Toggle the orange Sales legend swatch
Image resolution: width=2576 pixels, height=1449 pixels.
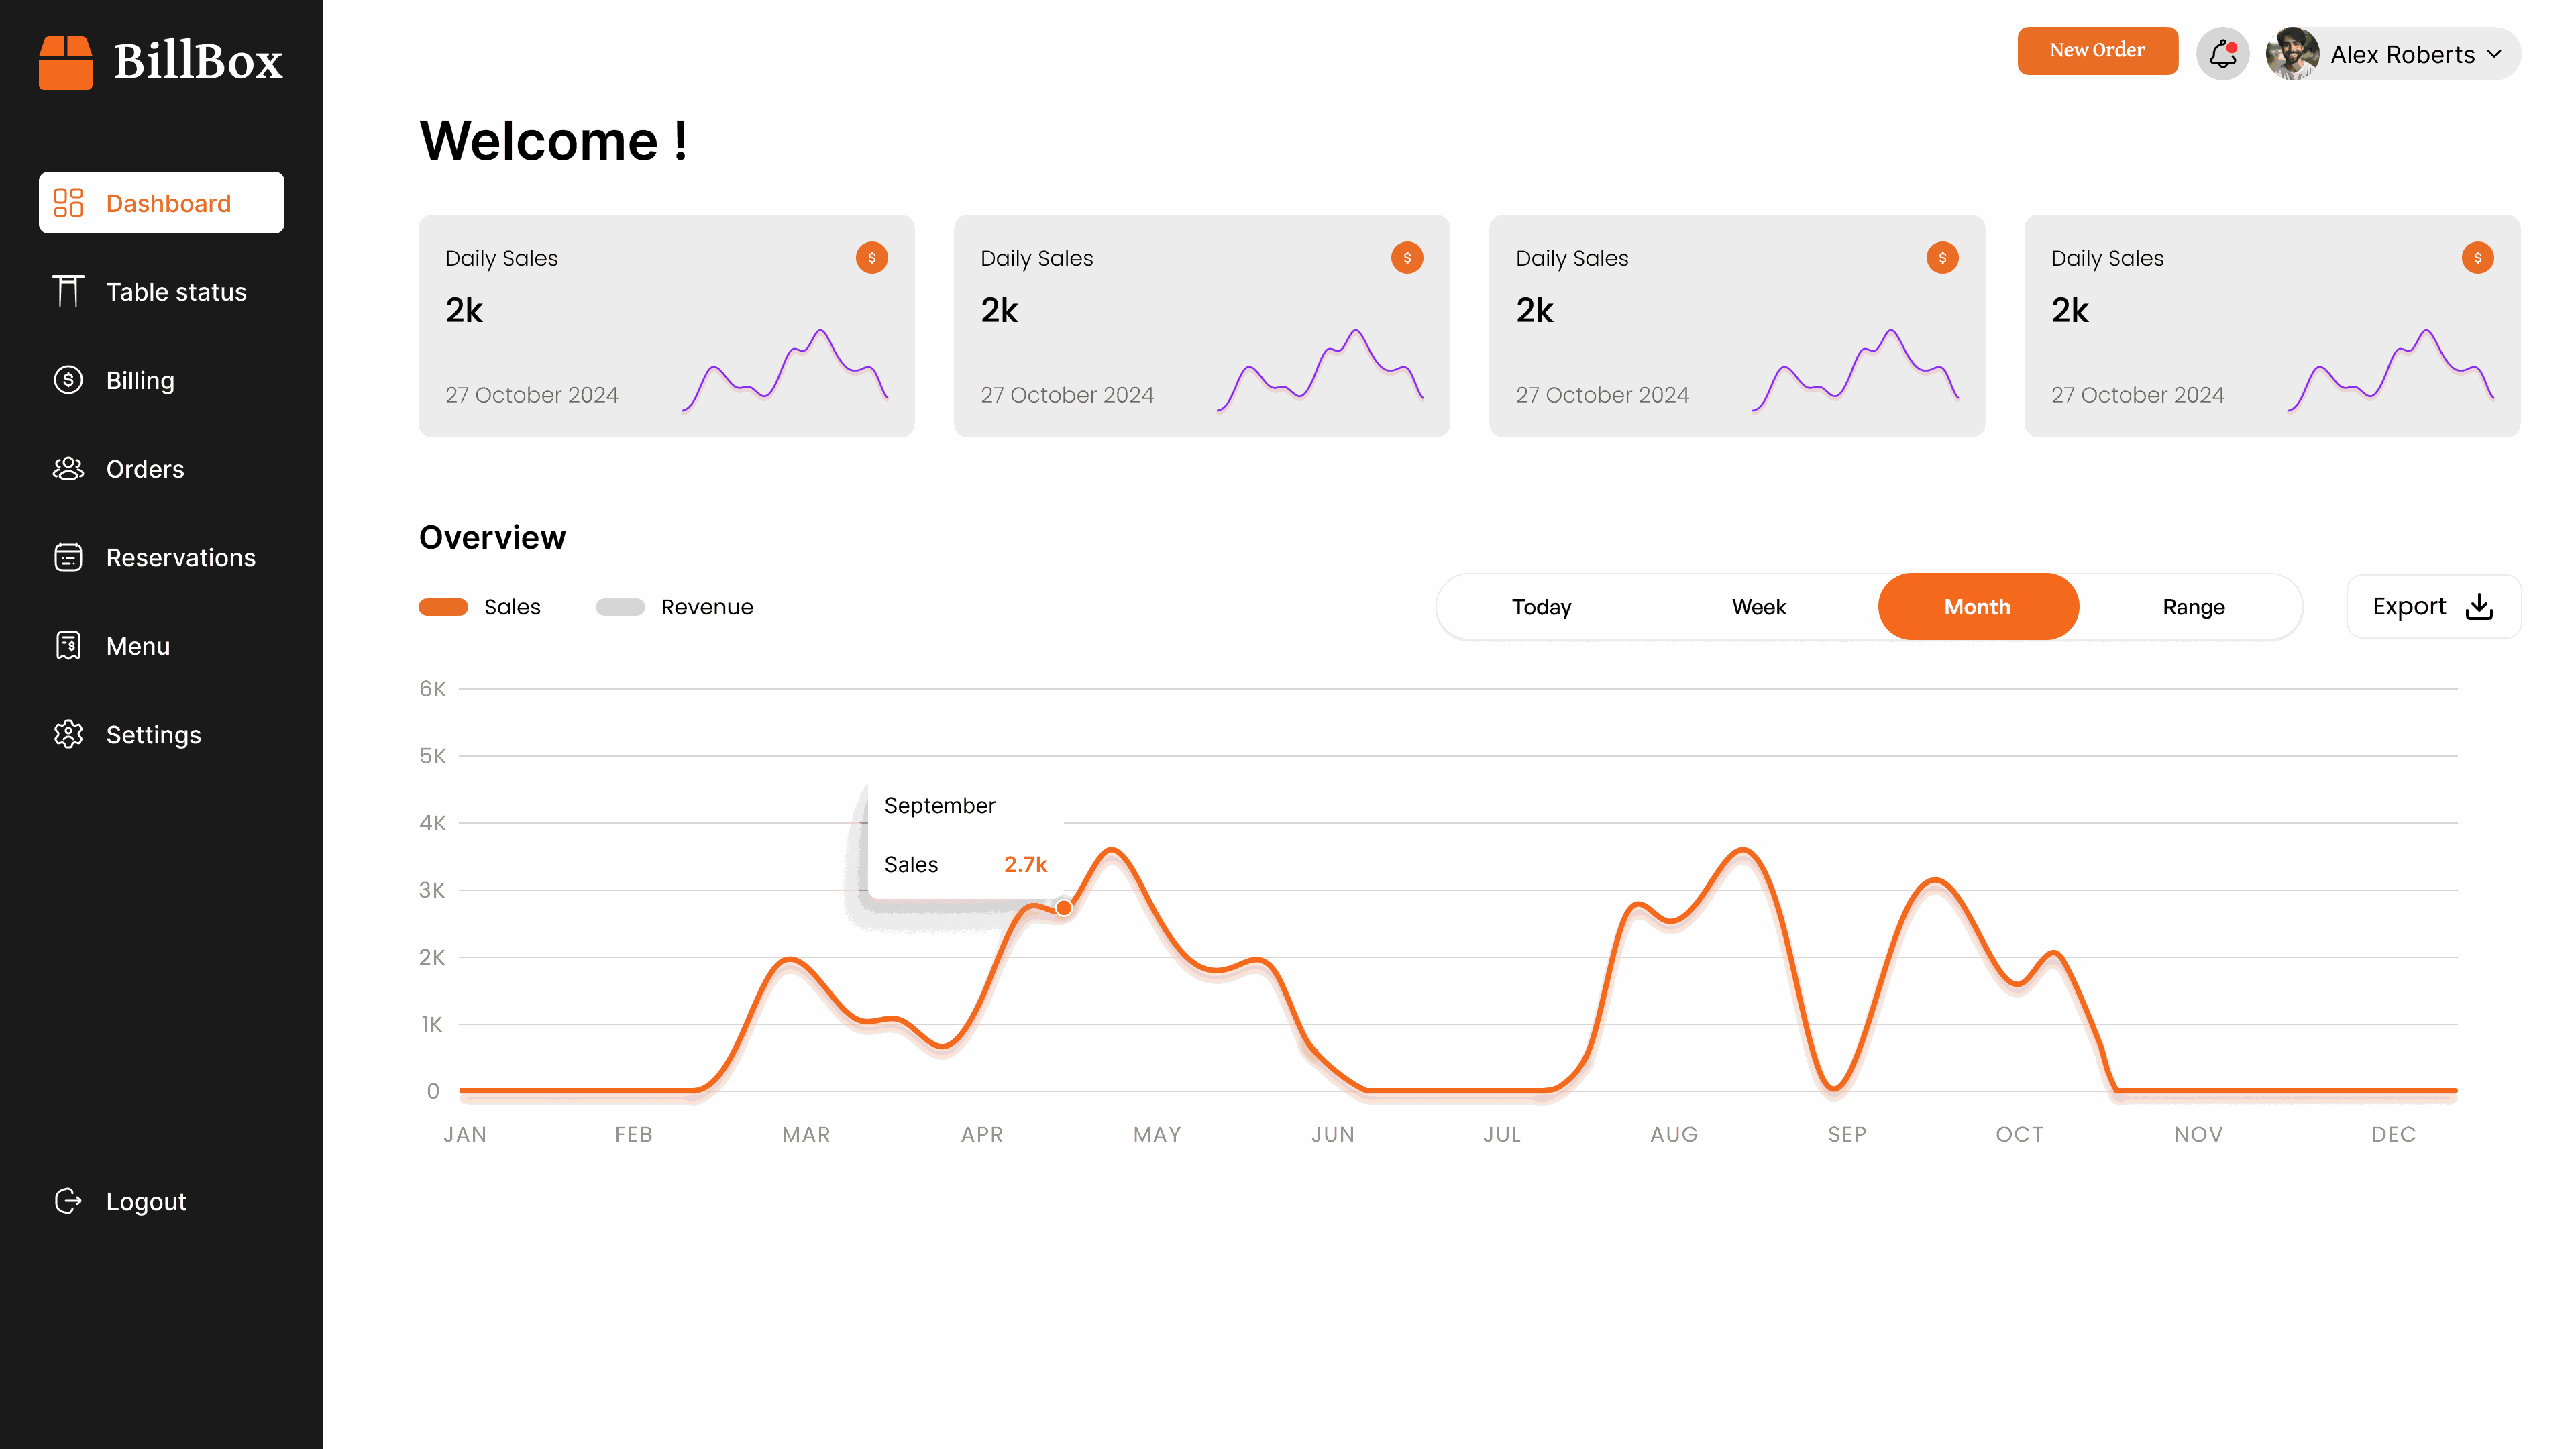[443, 607]
